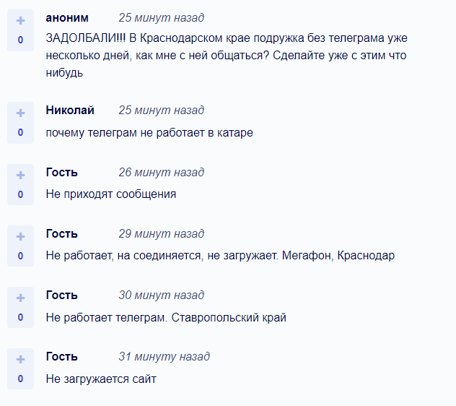The height and width of the screenshot is (406, 456).
Task: Click Гость author of the 29 минут comment
Action: [x=61, y=234]
